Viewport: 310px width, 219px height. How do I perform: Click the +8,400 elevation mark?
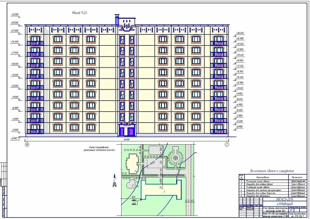[240, 99]
